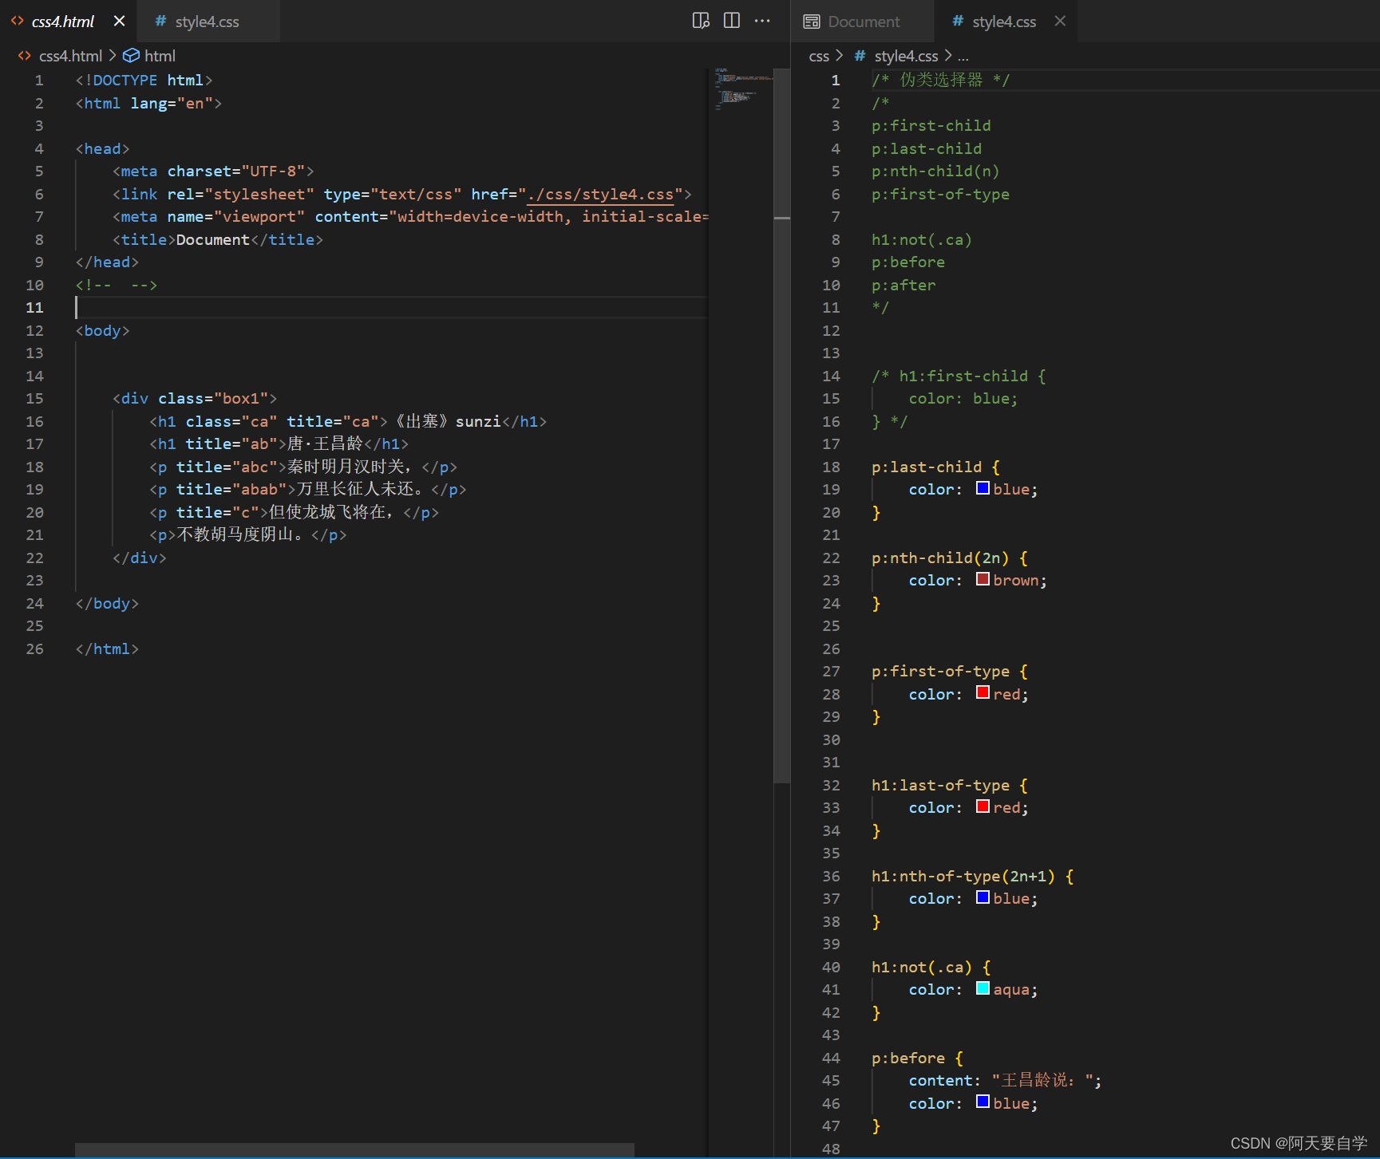Click the left editor horizontal scrollbar

pyautogui.click(x=354, y=1149)
